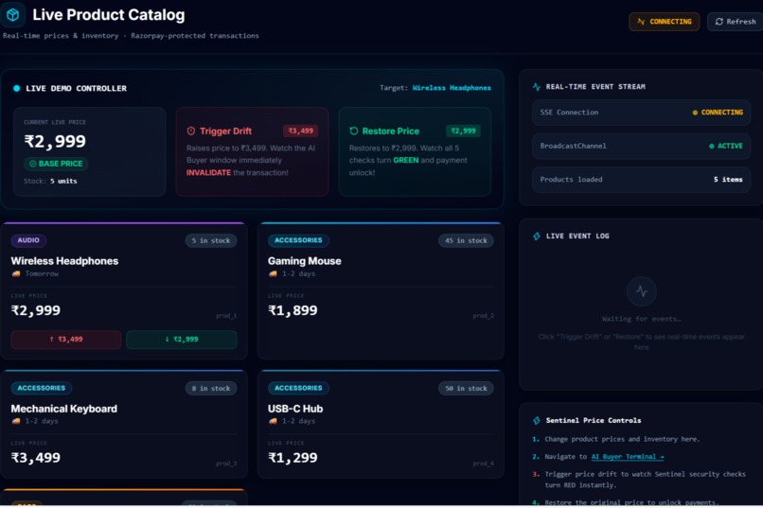Click the Stock: 5 units text
This screenshot has width=763, height=508.
pyautogui.click(x=50, y=181)
